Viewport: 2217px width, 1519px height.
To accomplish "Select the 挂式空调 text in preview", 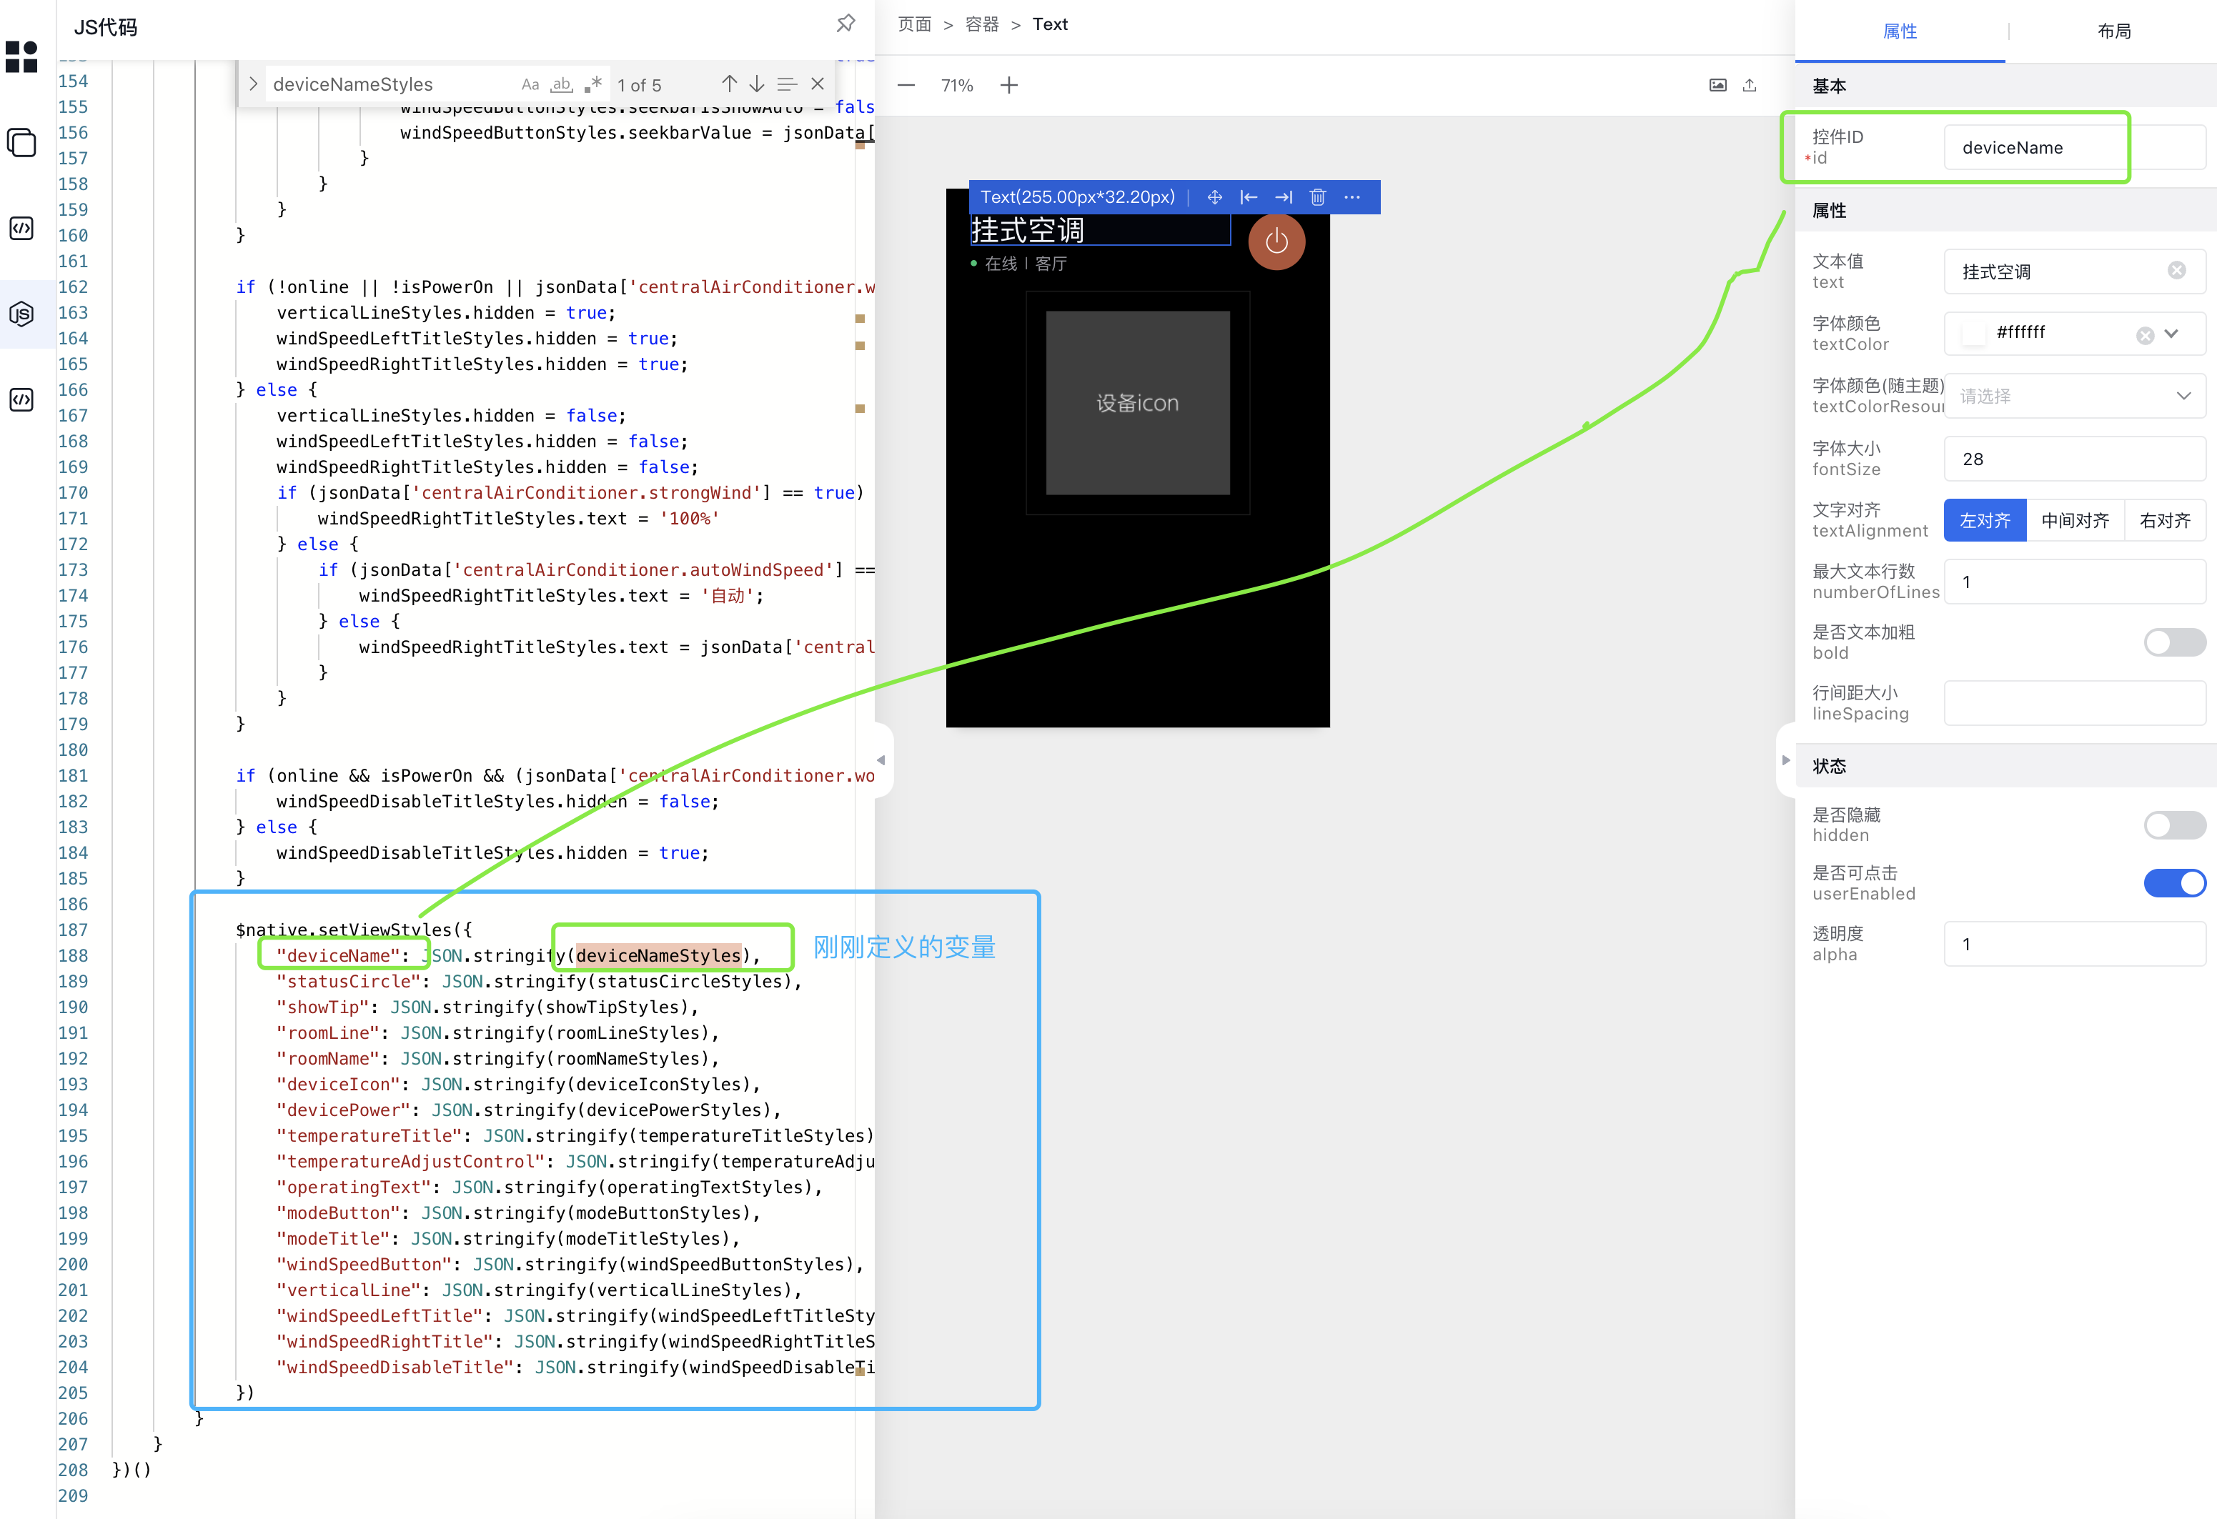I will [1028, 230].
